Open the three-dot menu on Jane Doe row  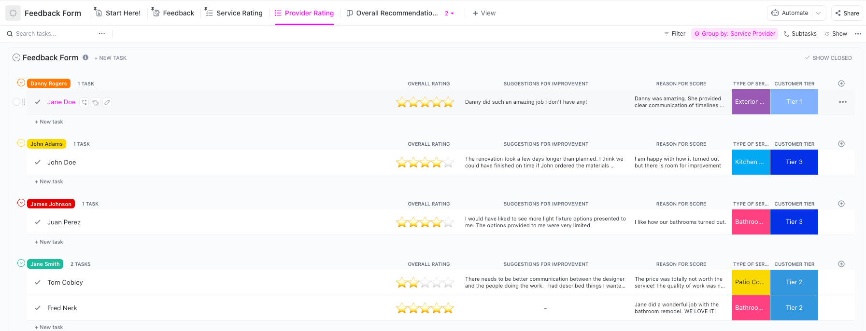843,102
